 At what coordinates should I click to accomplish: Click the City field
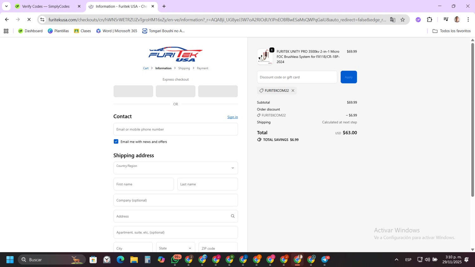(x=133, y=247)
